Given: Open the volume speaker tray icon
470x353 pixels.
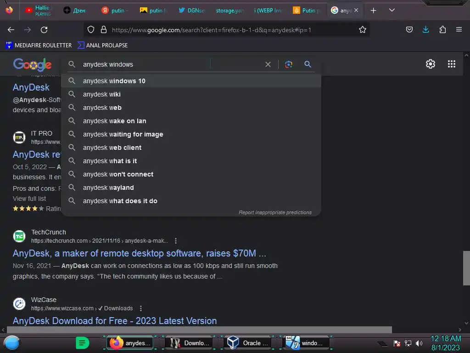Looking at the screenshot, I should pos(419,343).
